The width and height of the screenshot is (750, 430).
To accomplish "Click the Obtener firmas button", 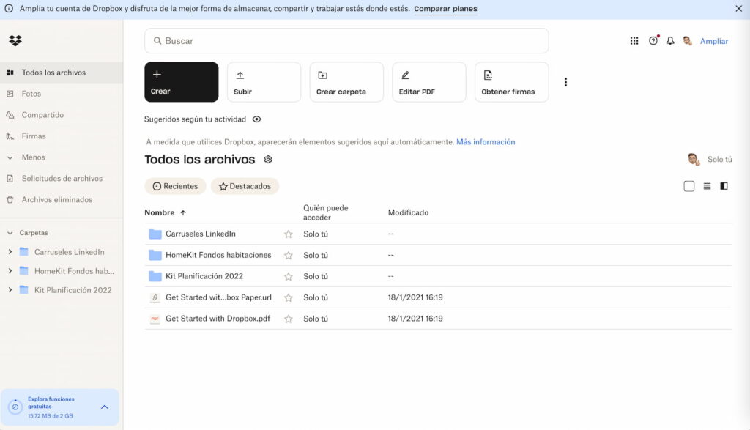I will [512, 82].
